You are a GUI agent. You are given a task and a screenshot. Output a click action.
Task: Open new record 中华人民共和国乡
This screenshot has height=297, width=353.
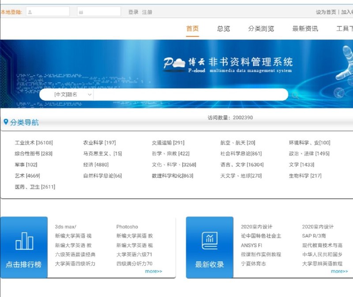(322, 255)
